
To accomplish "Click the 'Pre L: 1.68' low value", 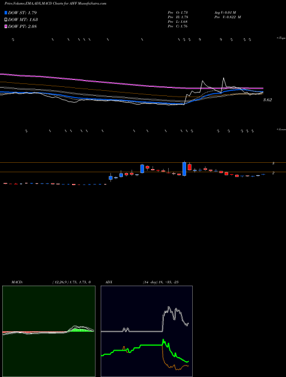I will [178, 22].
